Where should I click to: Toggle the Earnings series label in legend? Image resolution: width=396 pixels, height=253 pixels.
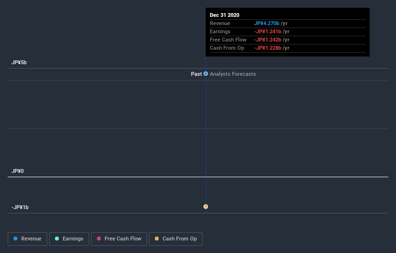[73, 239]
